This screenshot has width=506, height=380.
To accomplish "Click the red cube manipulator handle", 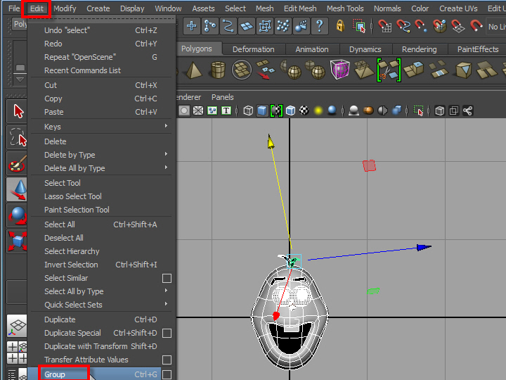I will (369, 165).
